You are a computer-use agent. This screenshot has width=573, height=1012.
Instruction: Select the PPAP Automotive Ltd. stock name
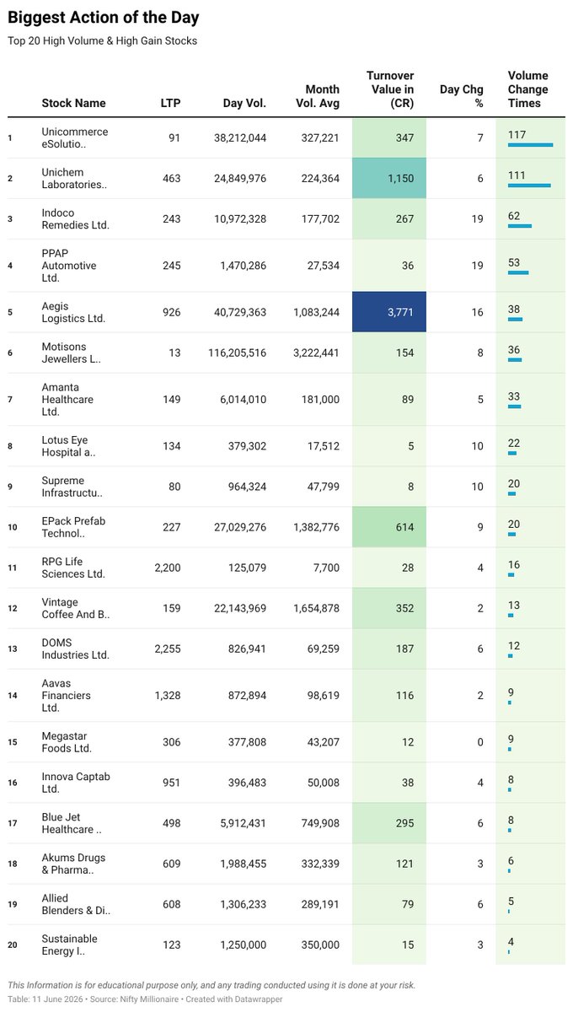point(69,266)
